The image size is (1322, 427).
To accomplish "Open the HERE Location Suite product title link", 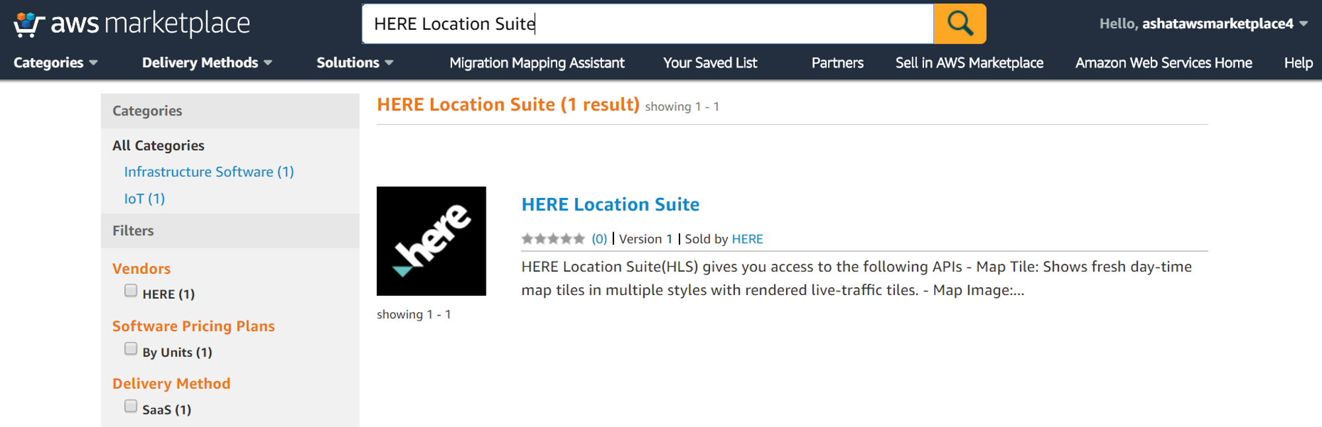I will pos(610,205).
